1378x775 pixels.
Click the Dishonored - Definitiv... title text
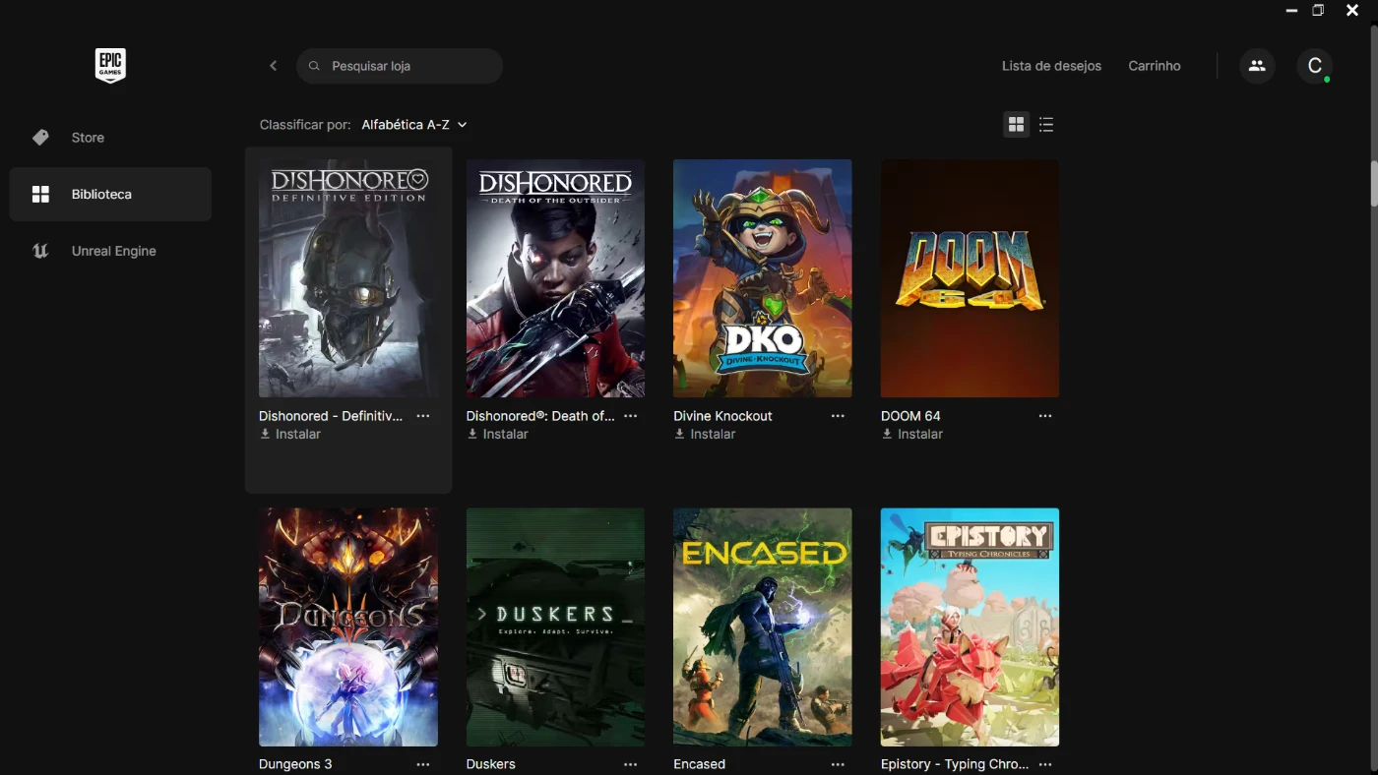pos(331,416)
